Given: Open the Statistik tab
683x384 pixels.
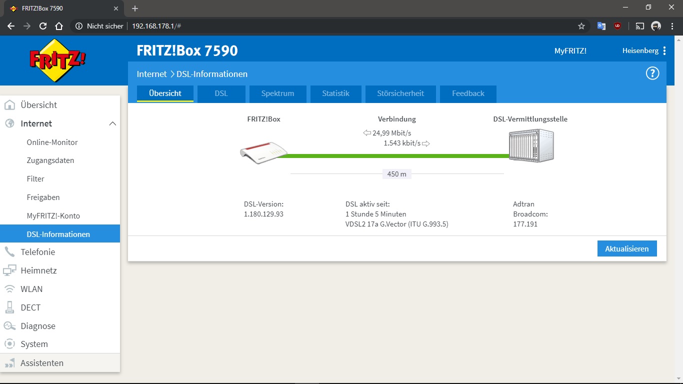Looking at the screenshot, I should [335, 93].
